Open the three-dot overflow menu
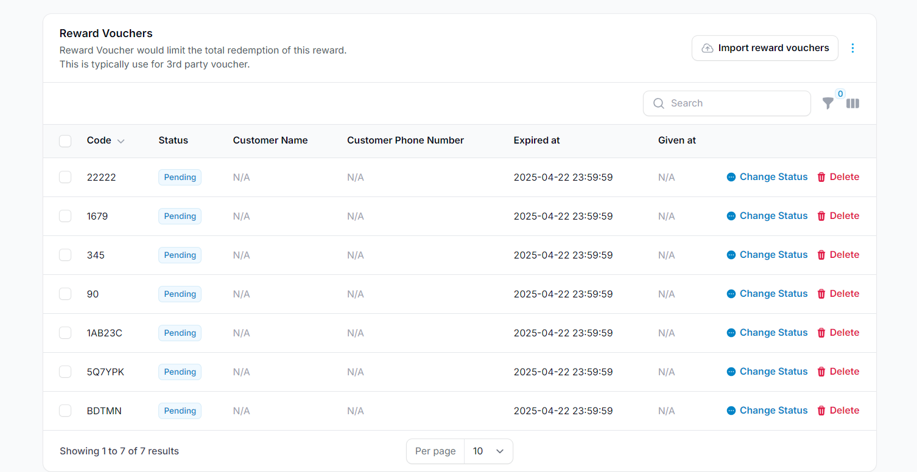The height and width of the screenshot is (472, 917). tap(852, 48)
